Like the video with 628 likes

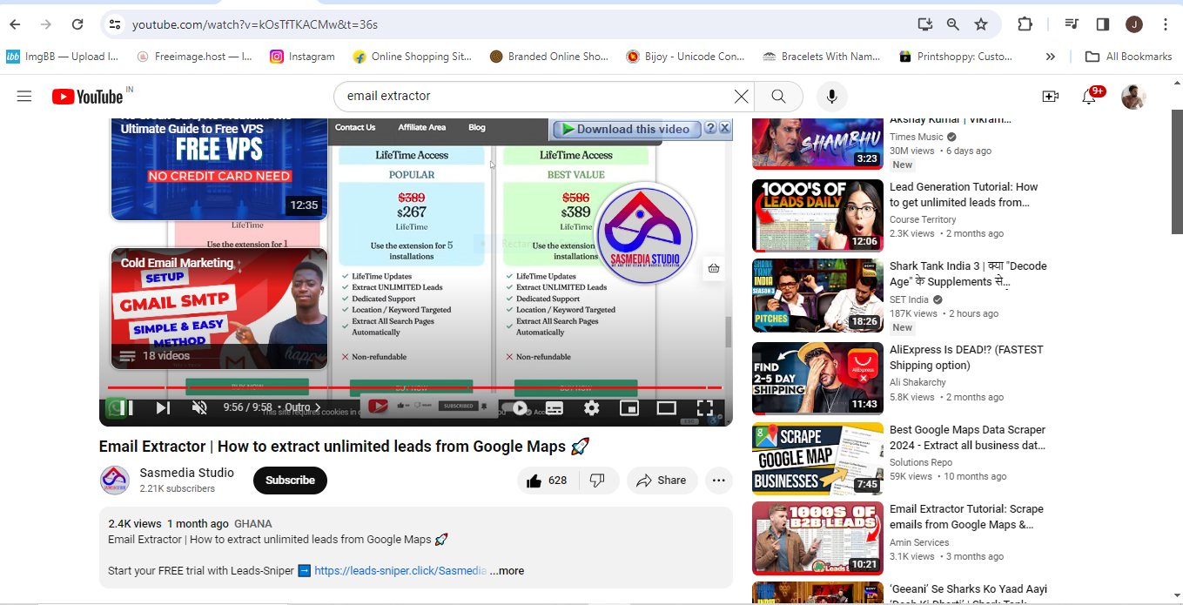pos(547,481)
